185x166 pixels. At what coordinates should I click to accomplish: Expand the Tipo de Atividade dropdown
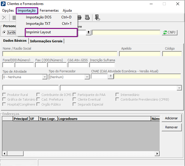tap(45, 77)
